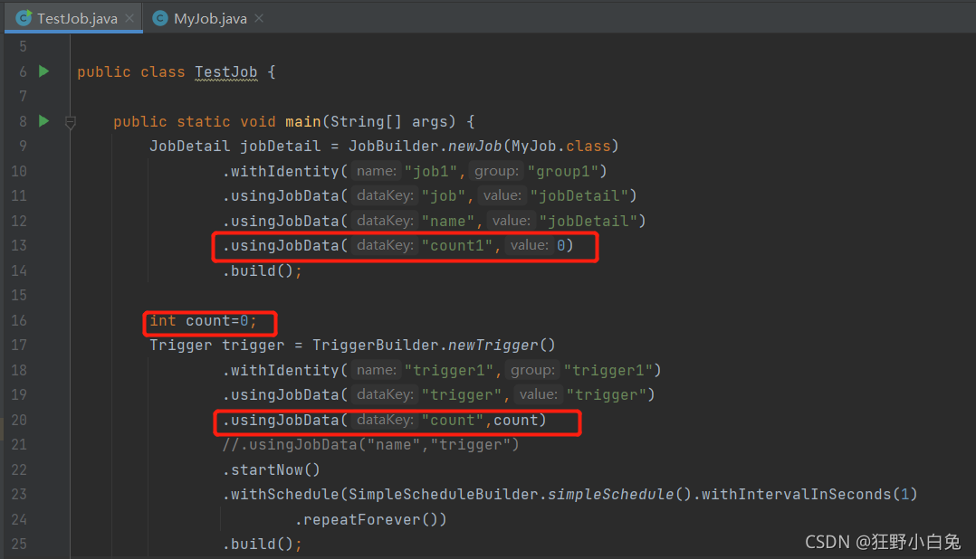Click the "group1" string literal
This screenshot has width=976, height=559.
coord(563,171)
